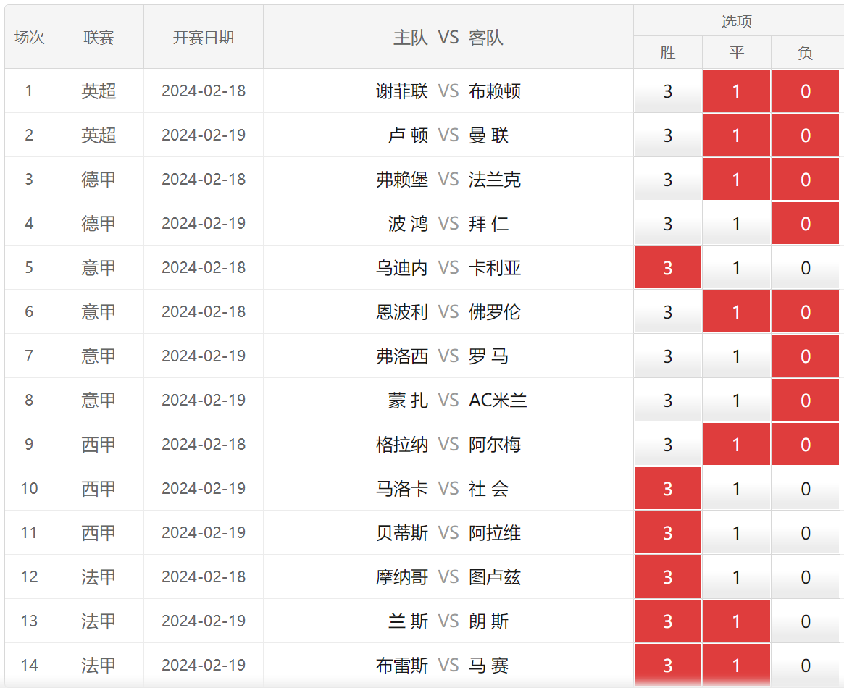Deselect loss 0 for 卢顿 vs 曼联
844x696 pixels.
pos(806,135)
